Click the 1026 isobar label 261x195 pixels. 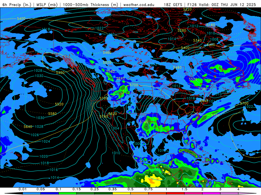coord(35,135)
